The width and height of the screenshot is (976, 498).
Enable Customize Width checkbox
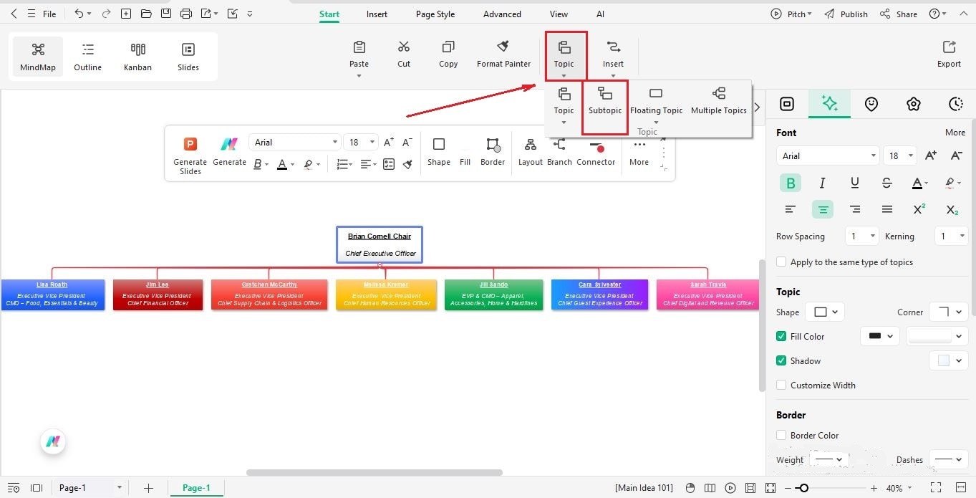(781, 385)
